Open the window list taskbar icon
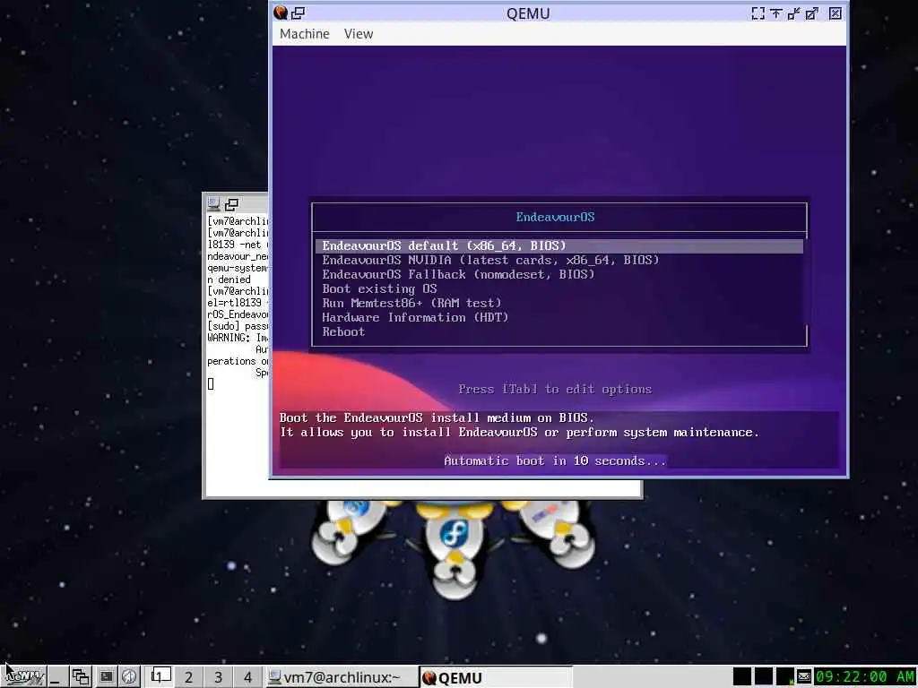Viewport: 918px width, 688px height. click(80, 677)
